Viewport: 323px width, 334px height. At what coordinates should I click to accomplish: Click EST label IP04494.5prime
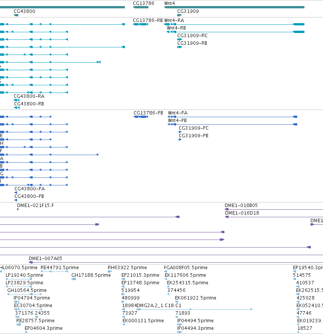(x=195, y=321)
